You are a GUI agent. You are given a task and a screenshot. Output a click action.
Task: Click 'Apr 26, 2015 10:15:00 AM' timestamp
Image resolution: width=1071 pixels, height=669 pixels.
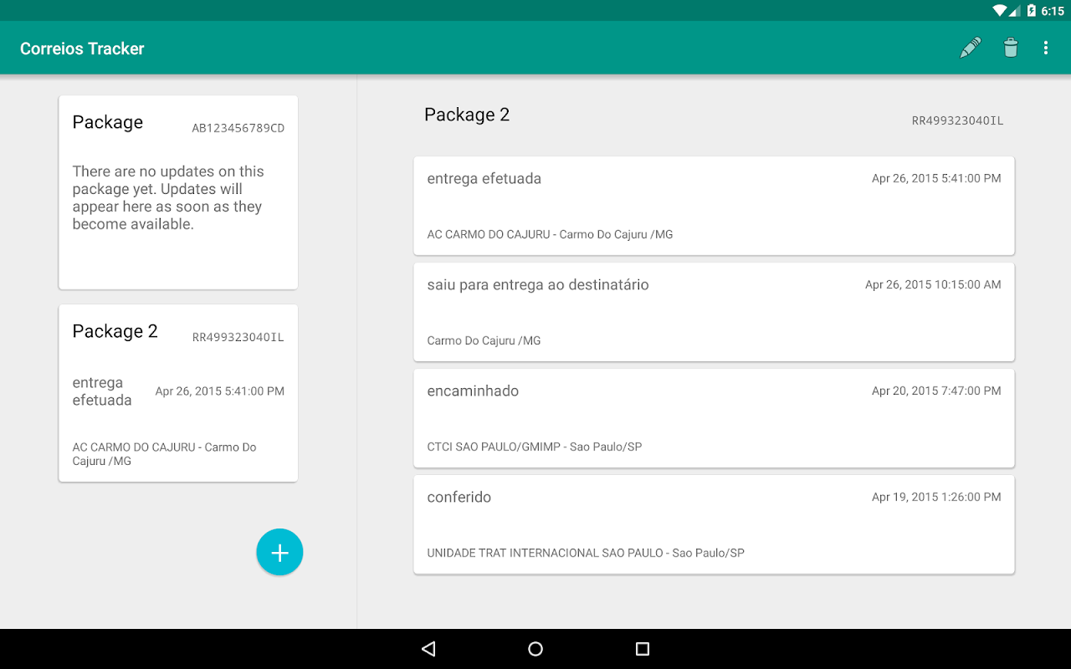pos(933,284)
